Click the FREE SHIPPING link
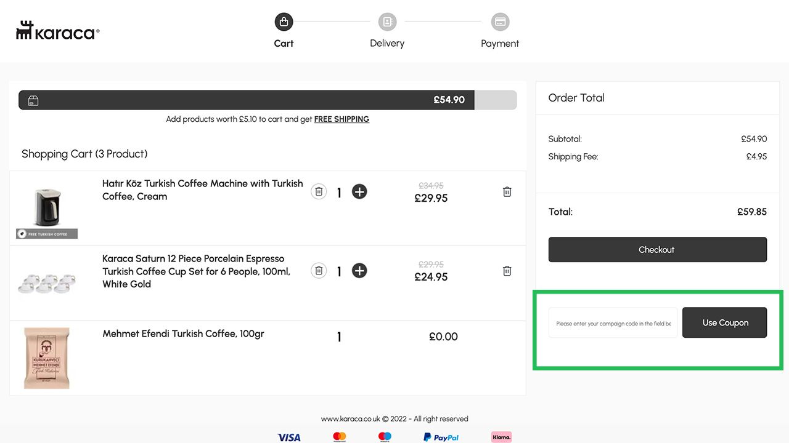789x443 pixels. tap(341, 119)
